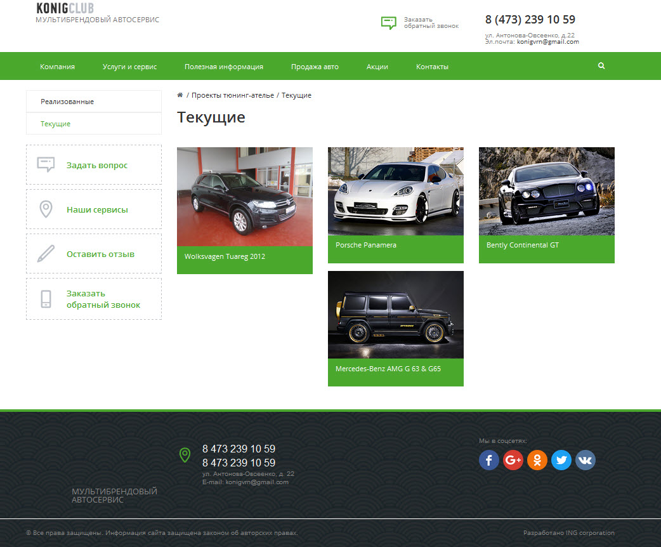Click the Проекты тюнинг-ателье breadcrumb
Image resolution: width=661 pixels, height=547 pixels.
(233, 95)
